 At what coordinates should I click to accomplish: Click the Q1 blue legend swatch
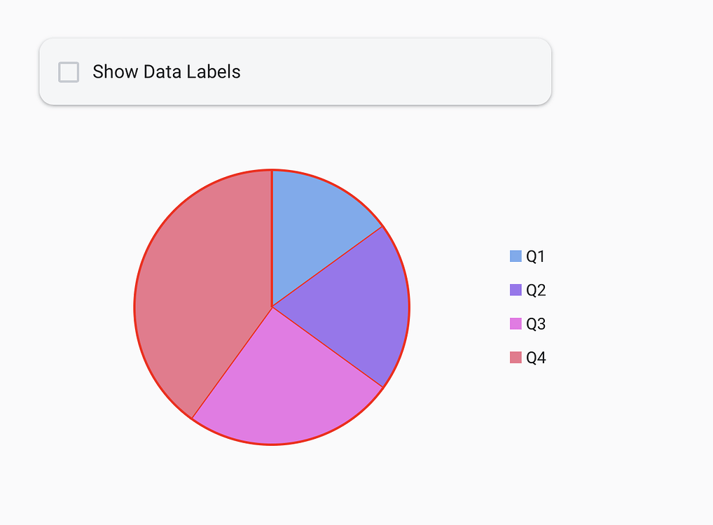coord(514,256)
